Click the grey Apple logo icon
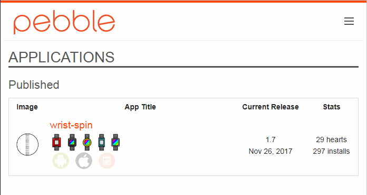This screenshot has height=195, width=367. click(84, 161)
